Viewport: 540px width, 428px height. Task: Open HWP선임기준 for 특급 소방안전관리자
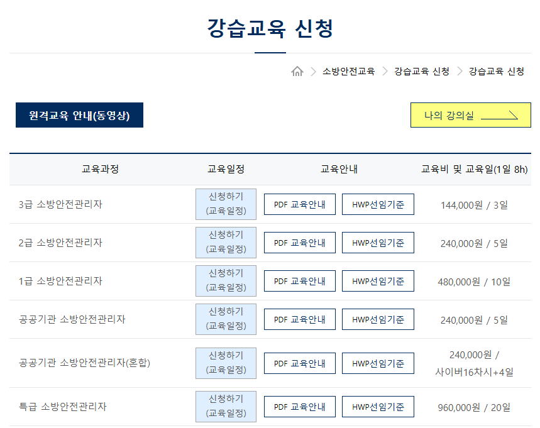point(378,407)
